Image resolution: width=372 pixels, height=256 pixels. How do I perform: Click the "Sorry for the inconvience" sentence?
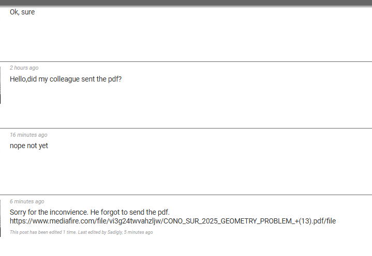(49, 212)
